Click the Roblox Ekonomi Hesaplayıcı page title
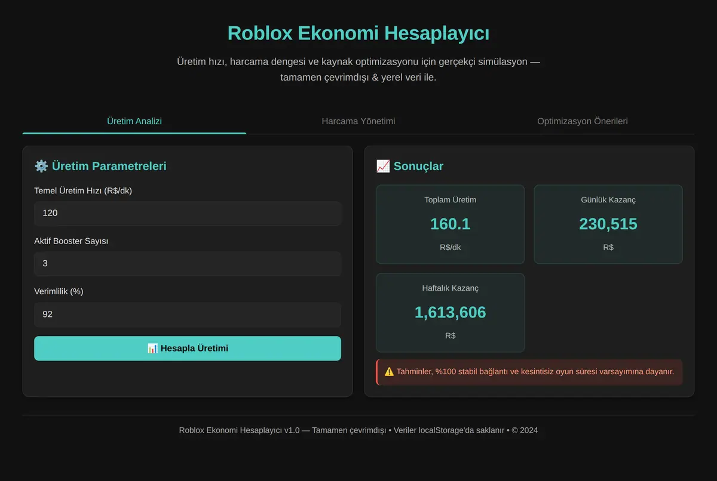Viewport: 717px width, 481px height. pyautogui.click(x=358, y=33)
